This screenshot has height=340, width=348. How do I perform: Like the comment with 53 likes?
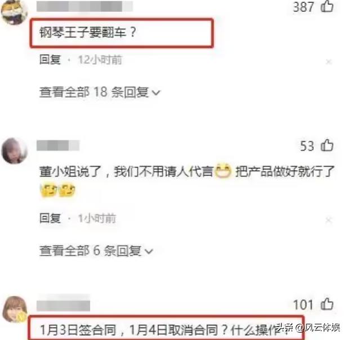coord(327,145)
